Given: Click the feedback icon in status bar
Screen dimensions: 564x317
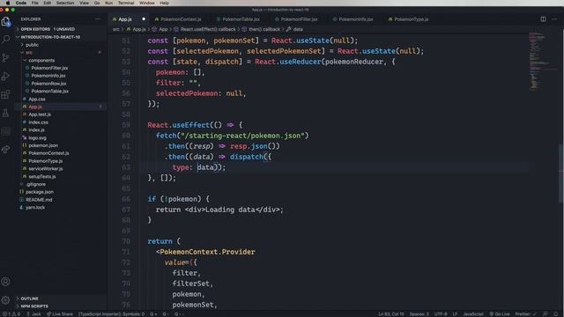Looking at the screenshot, I should point(545,314).
